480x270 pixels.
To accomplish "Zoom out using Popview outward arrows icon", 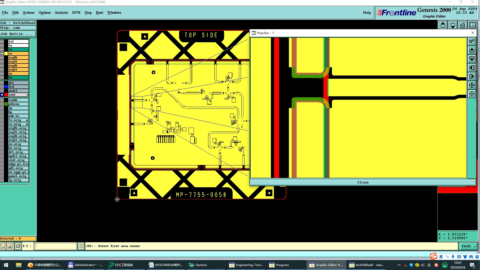I will pyautogui.click(x=472, y=94).
